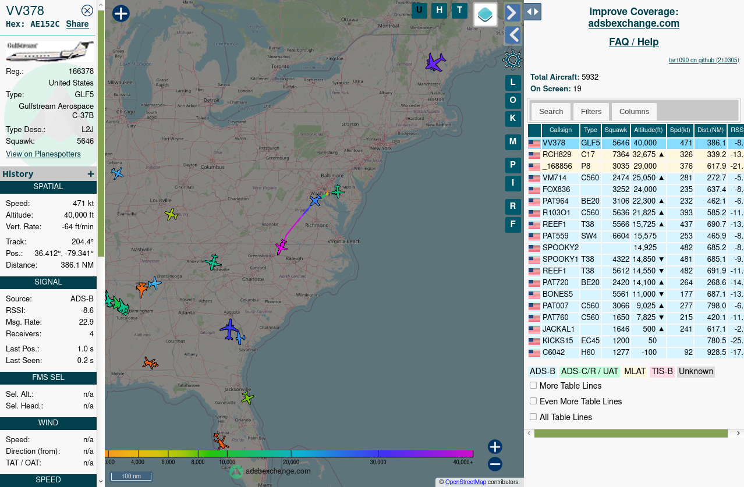Toggle the F map option button
The width and height of the screenshot is (744, 487).
point(513,225)
